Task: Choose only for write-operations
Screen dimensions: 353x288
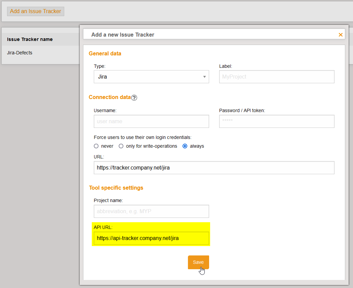Action: (x=121, y=146)
